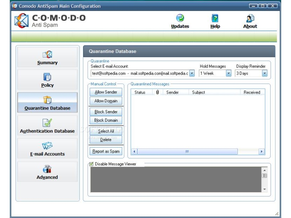Sort messages by Received column
The image size is (291, 218).
(x=252, y=92)
